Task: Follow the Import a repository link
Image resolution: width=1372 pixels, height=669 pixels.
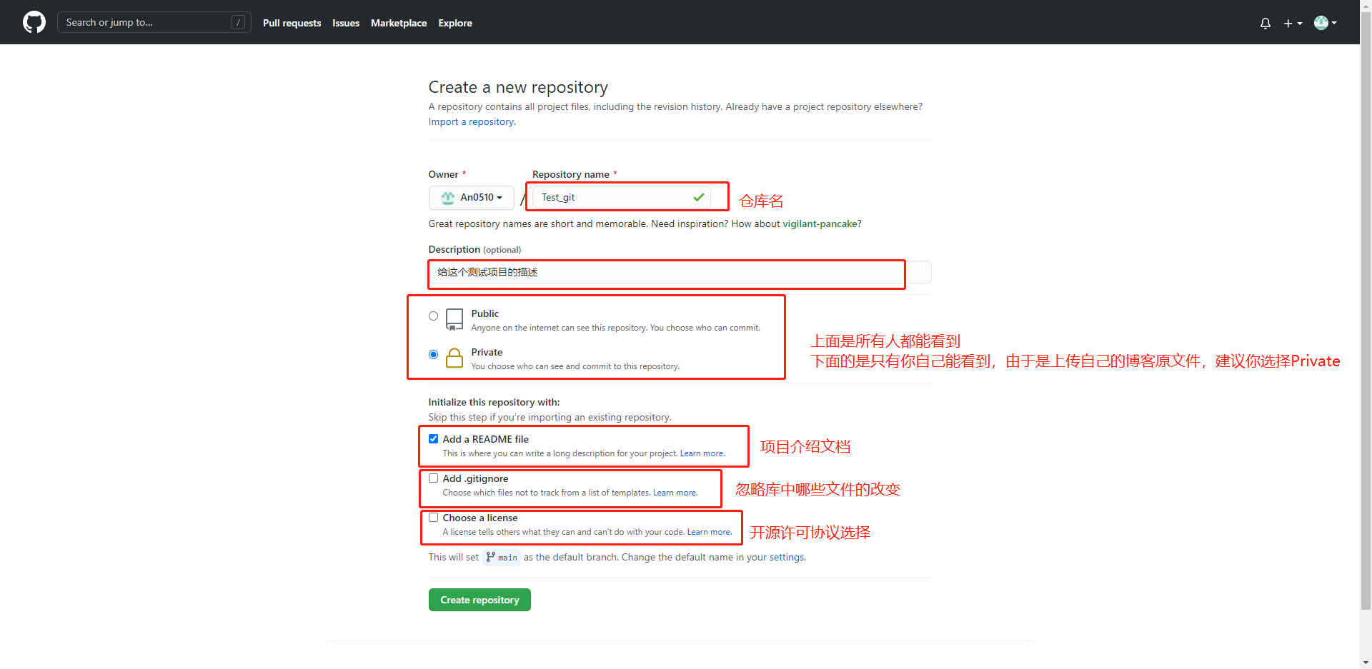Action: 472,121
